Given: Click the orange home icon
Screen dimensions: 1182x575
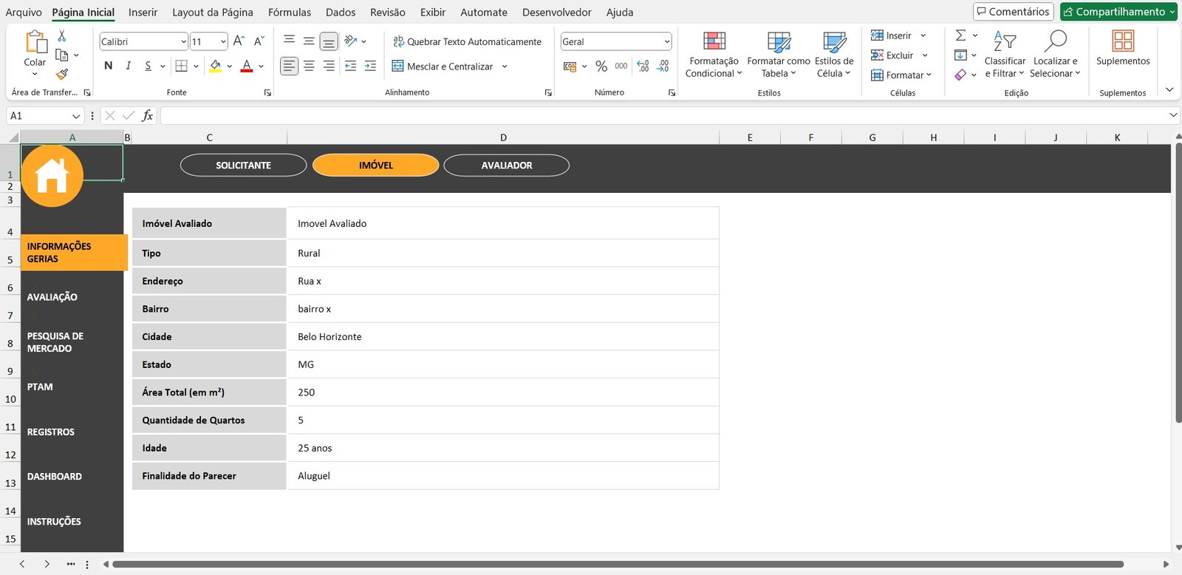Looking at the screenshot, I should [x=52, y=176].
